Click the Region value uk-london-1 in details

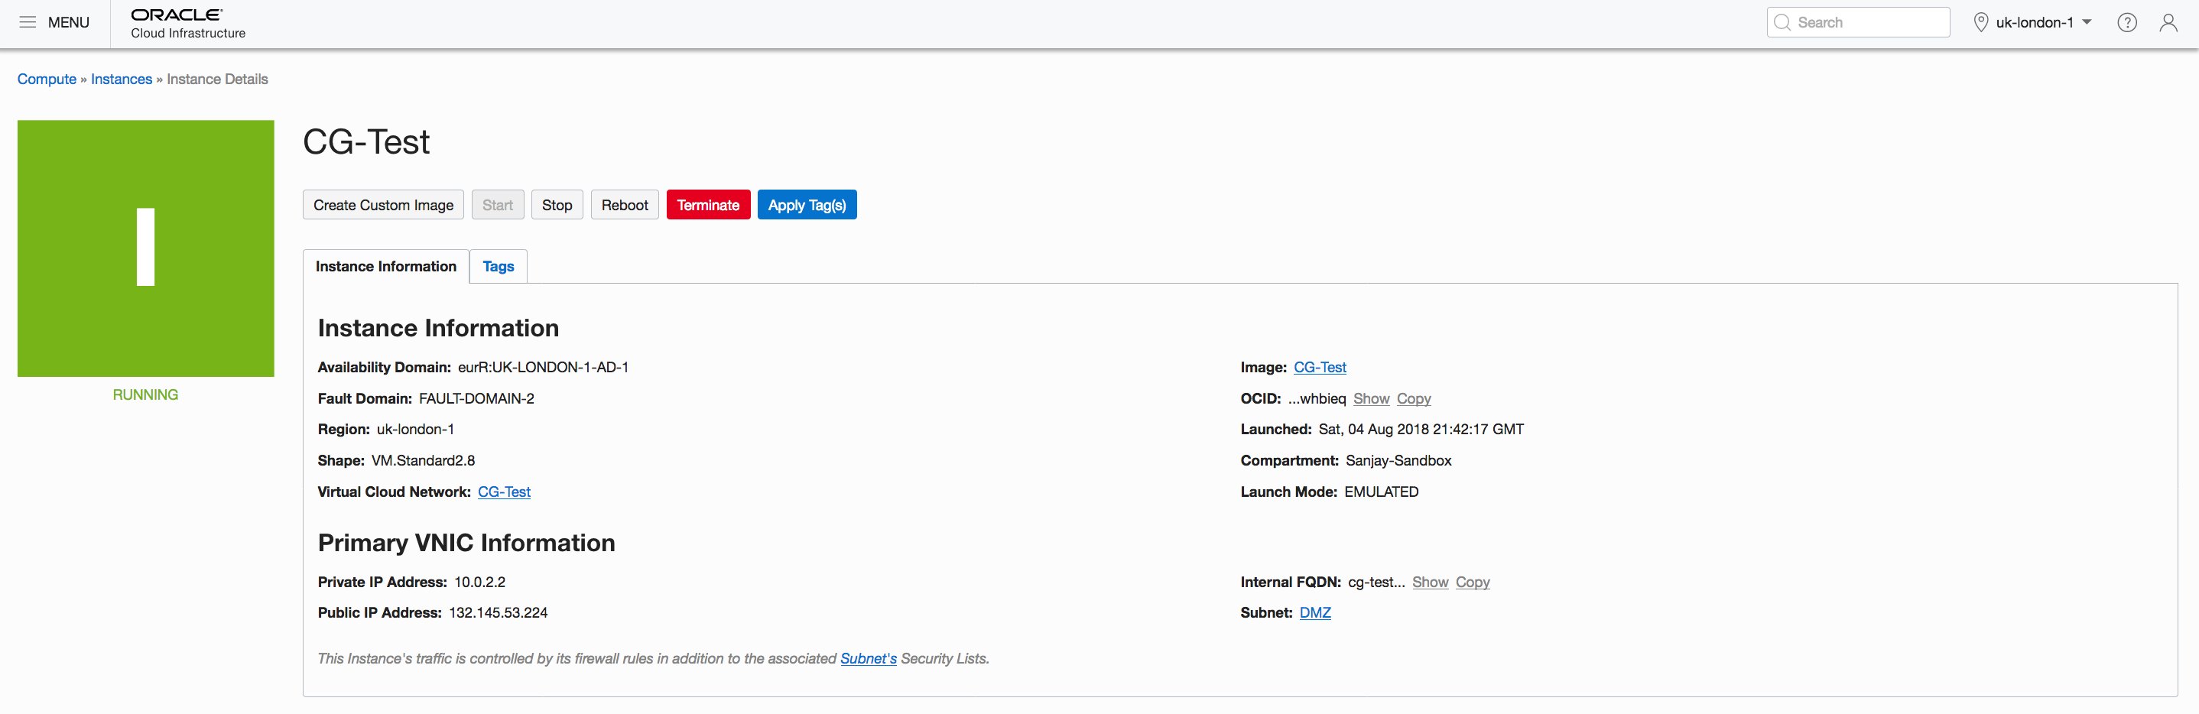(415, 429)
